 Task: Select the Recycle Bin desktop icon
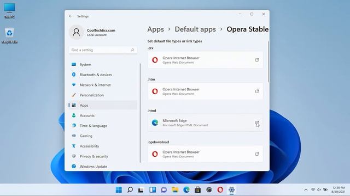click(9, 35)
